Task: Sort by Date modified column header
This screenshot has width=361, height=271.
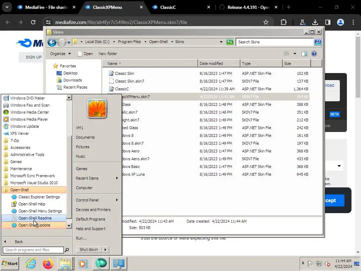Action: (219, 64)
